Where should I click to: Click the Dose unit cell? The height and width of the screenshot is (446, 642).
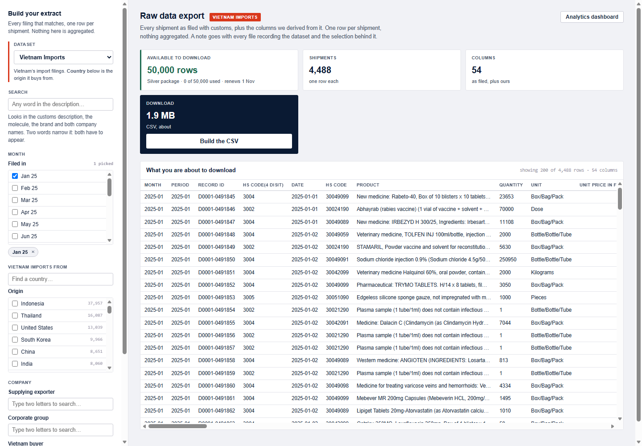[x=537, y=209]
